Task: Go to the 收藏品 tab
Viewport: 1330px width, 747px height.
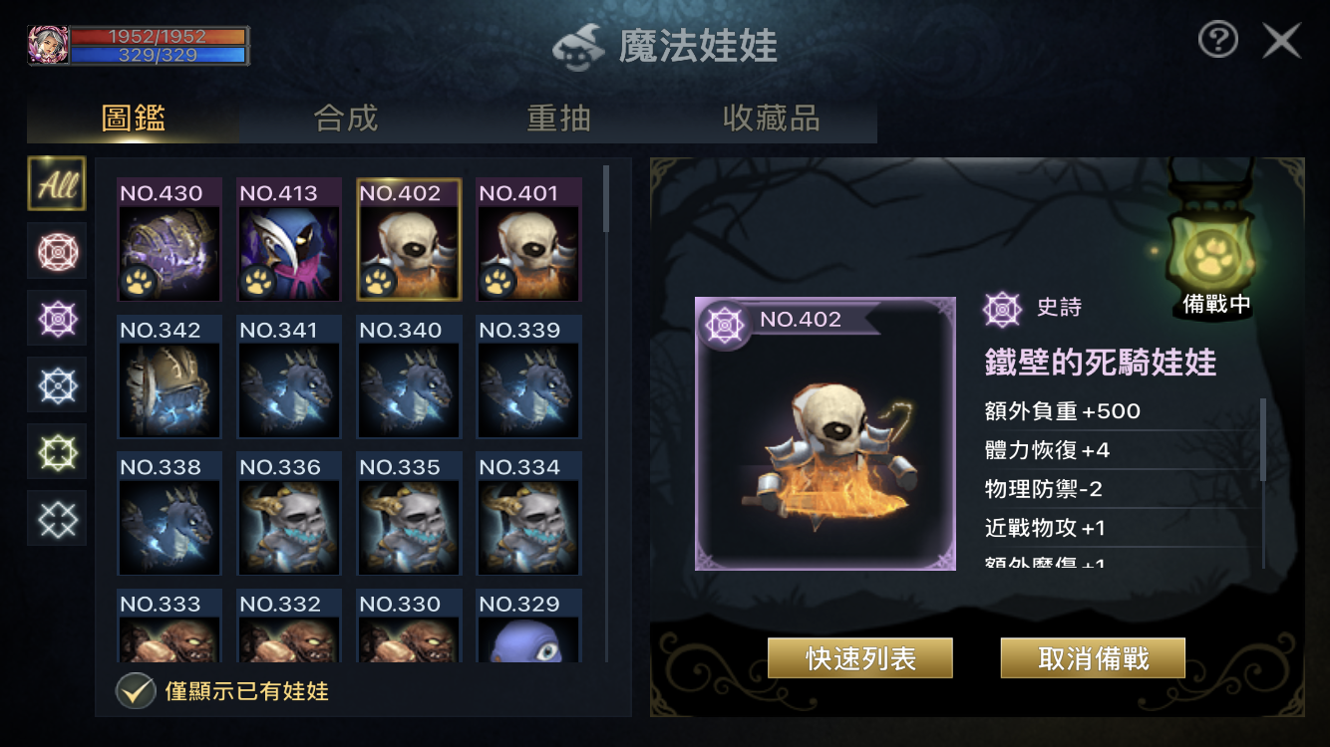Action: pyautogui.click(x=771, y=119)
